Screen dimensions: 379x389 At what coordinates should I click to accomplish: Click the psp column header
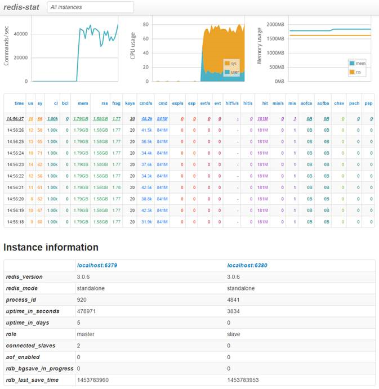[368, 103]
